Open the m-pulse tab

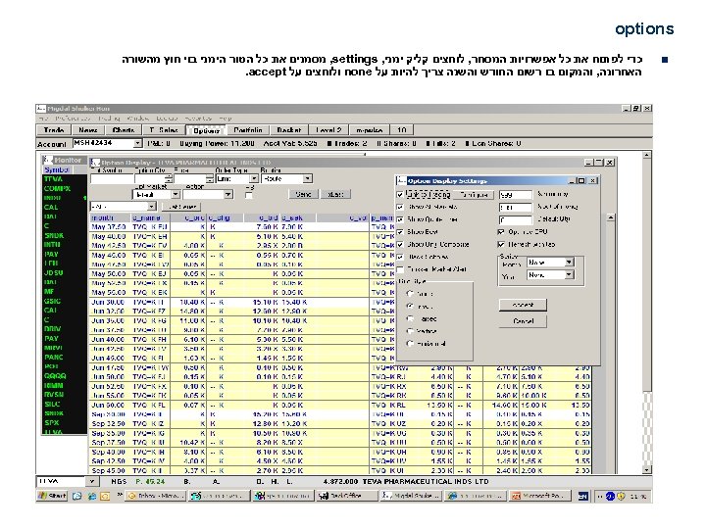(369, 130)
